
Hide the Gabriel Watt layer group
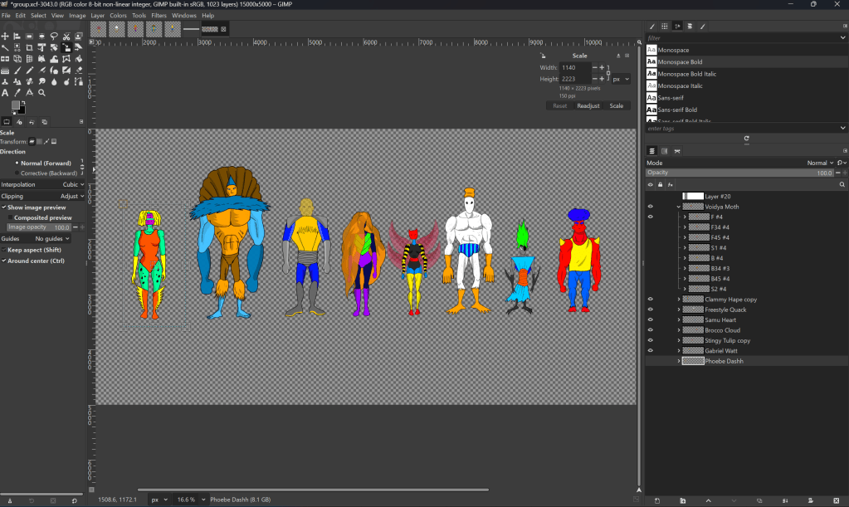(x=651, y=351)
